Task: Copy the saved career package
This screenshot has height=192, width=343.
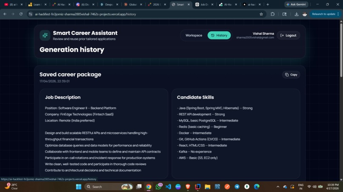Action: tap(291, 75)
